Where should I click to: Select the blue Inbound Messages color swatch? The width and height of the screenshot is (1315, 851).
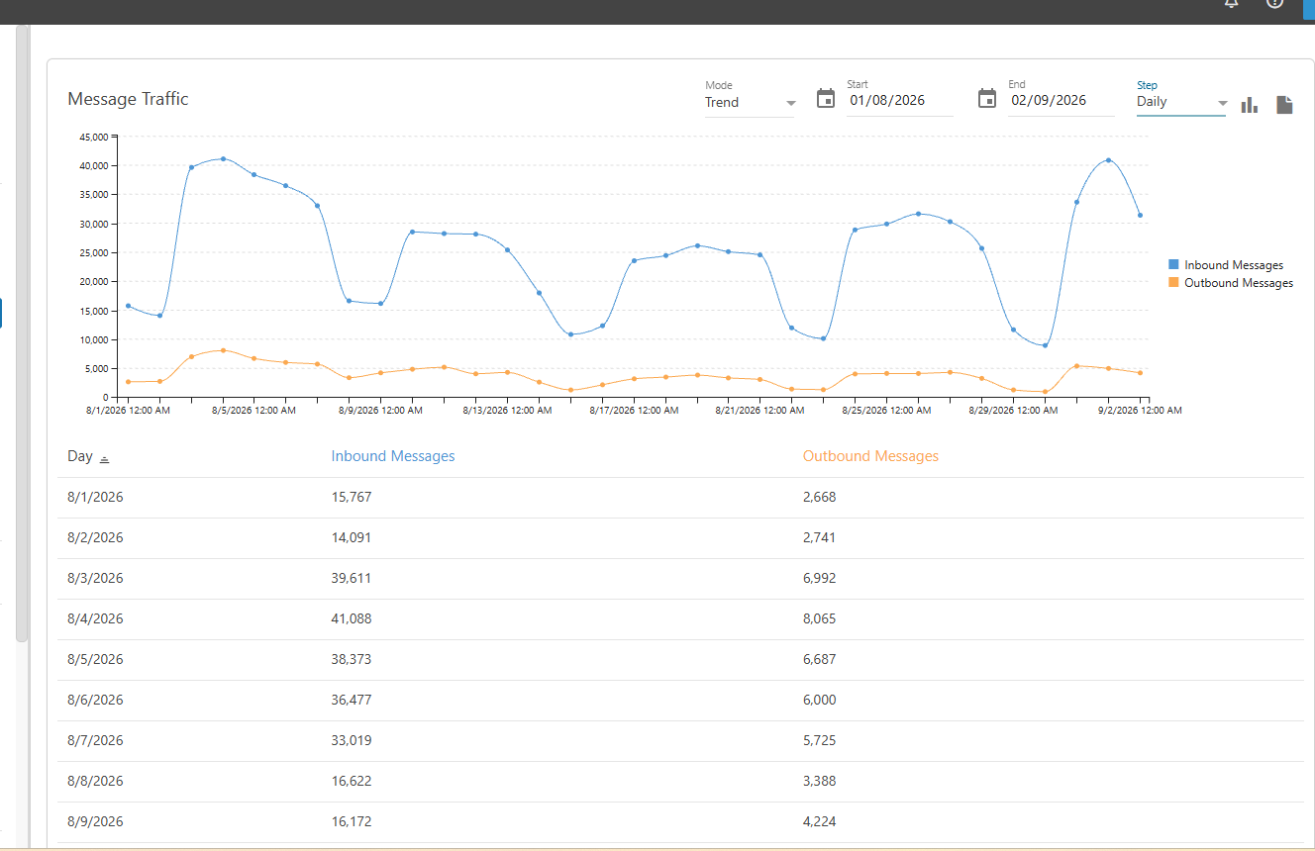tap(1173, 265)
